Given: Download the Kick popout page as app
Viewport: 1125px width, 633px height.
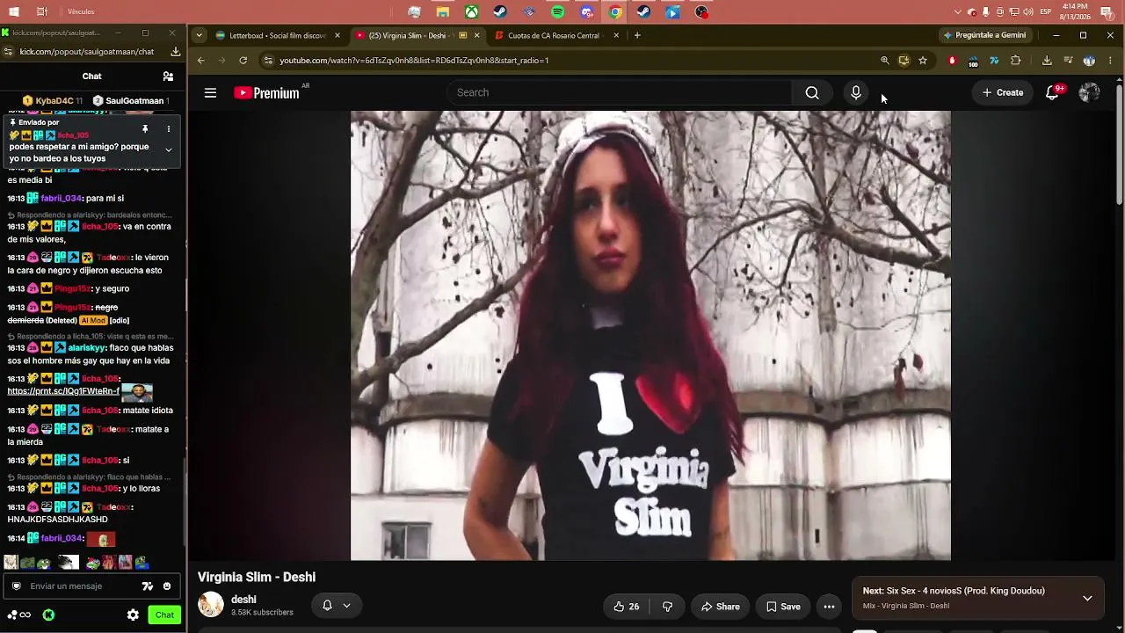Looking at the screenshot, I should (x=176, y=52).
